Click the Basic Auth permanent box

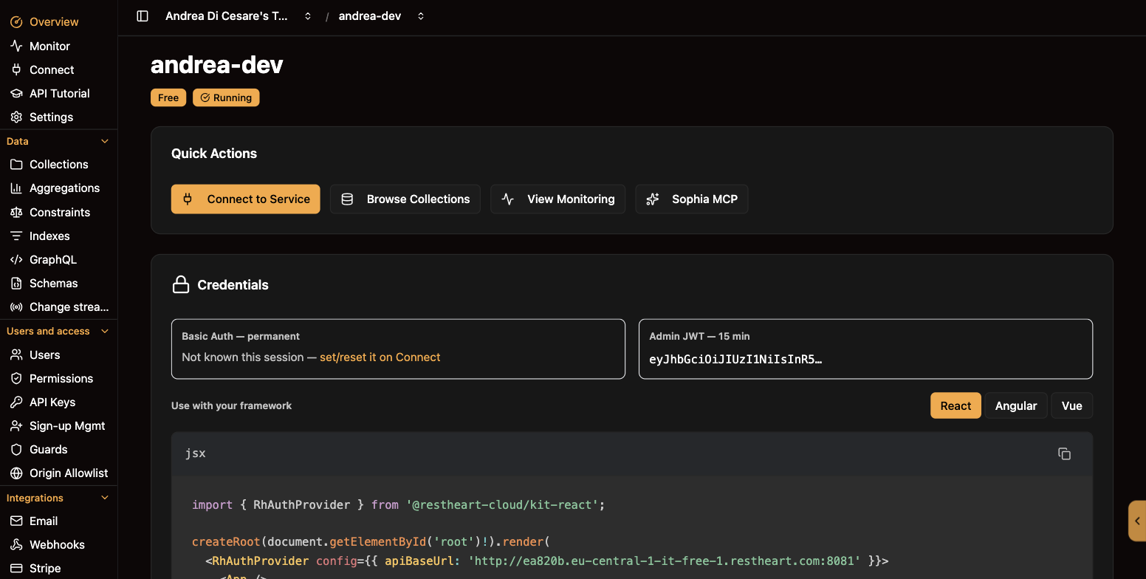pyautogui.click(x=398, y=349)
